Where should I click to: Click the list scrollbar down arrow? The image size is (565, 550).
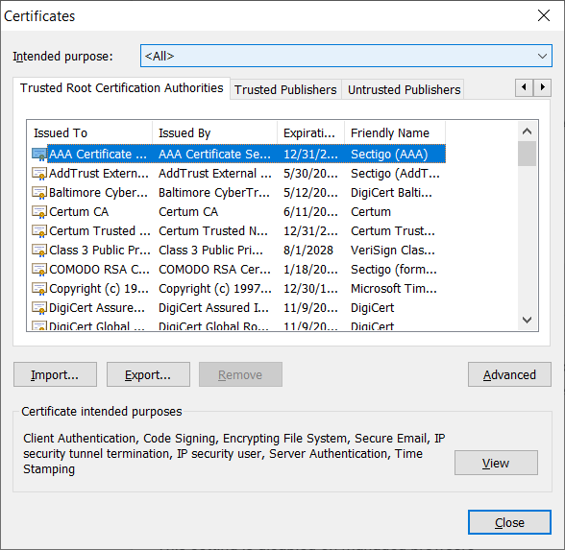coord(527,320)
